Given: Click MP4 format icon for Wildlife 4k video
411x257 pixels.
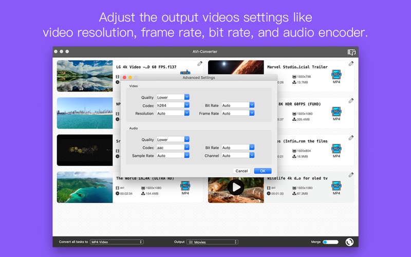Looking at the screenshot, I should [337, 186].
